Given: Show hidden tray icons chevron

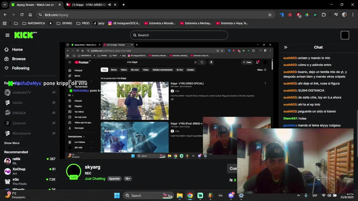Looking at the screenshot, I should (x=298, y=195).
